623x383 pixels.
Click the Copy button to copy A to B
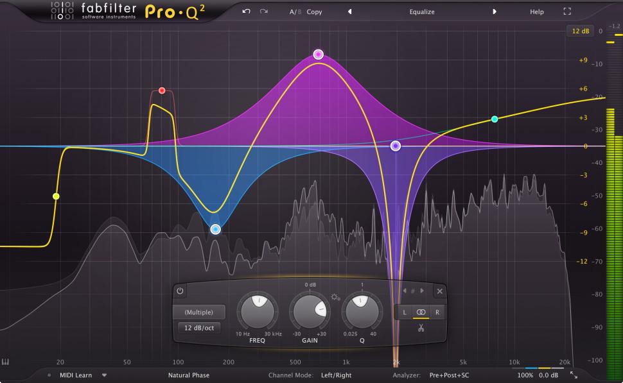pyautogui.click(x=314, y=12)
